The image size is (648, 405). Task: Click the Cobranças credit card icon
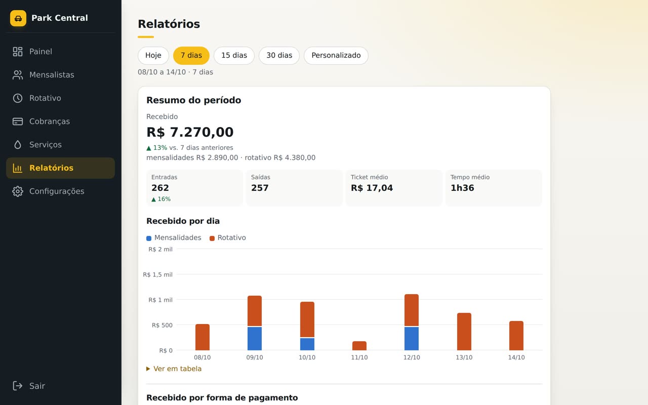click(x=18, y=121)
